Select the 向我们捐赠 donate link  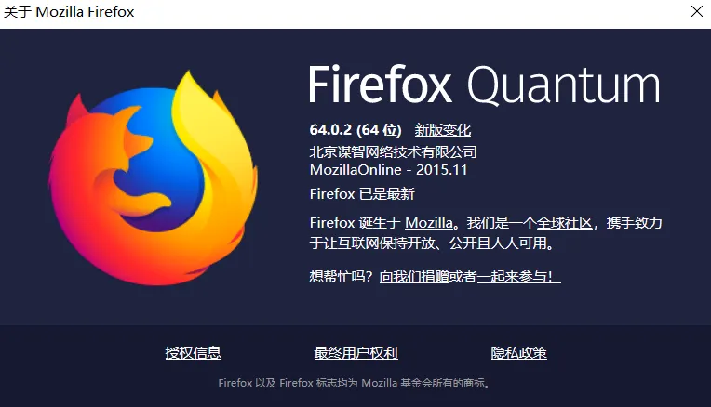tap(414, 276)
